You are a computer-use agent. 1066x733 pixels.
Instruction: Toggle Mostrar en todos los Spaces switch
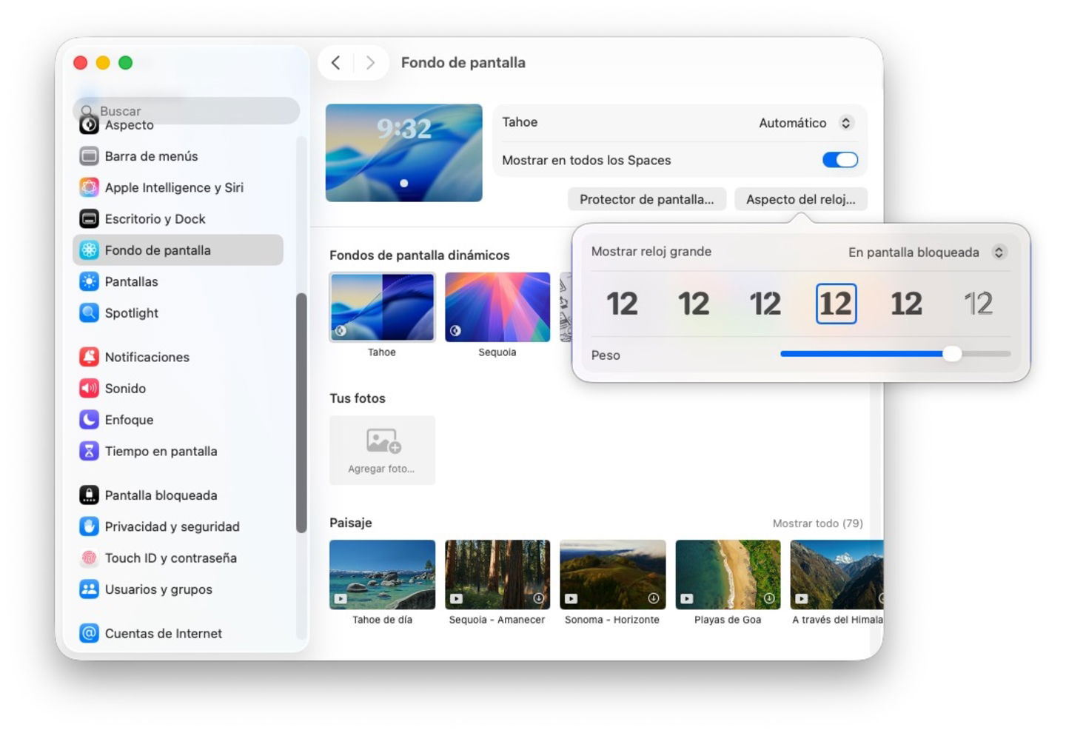coord(839,160)
